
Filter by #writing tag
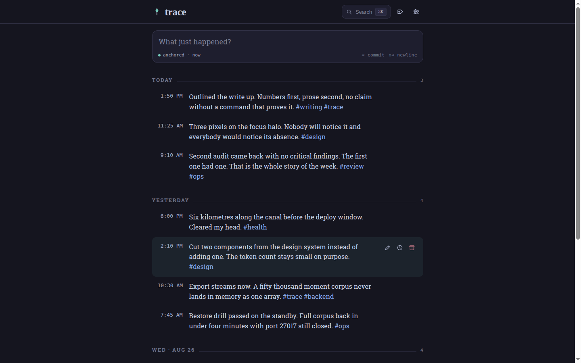[309, 107]
